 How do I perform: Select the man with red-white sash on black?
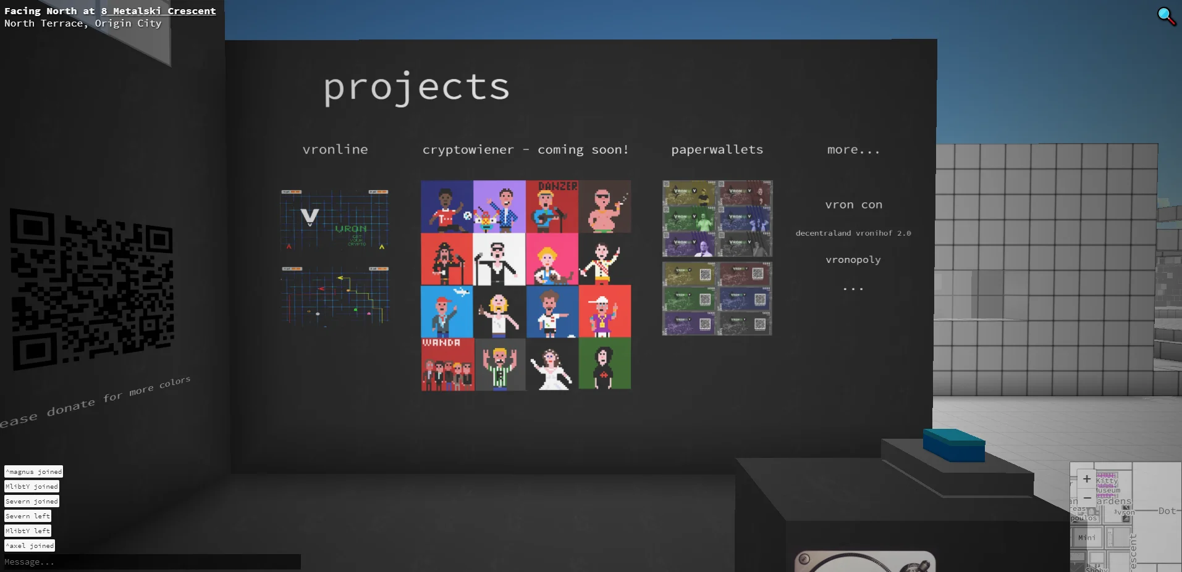pyautogui.click(x=605, y=259)
